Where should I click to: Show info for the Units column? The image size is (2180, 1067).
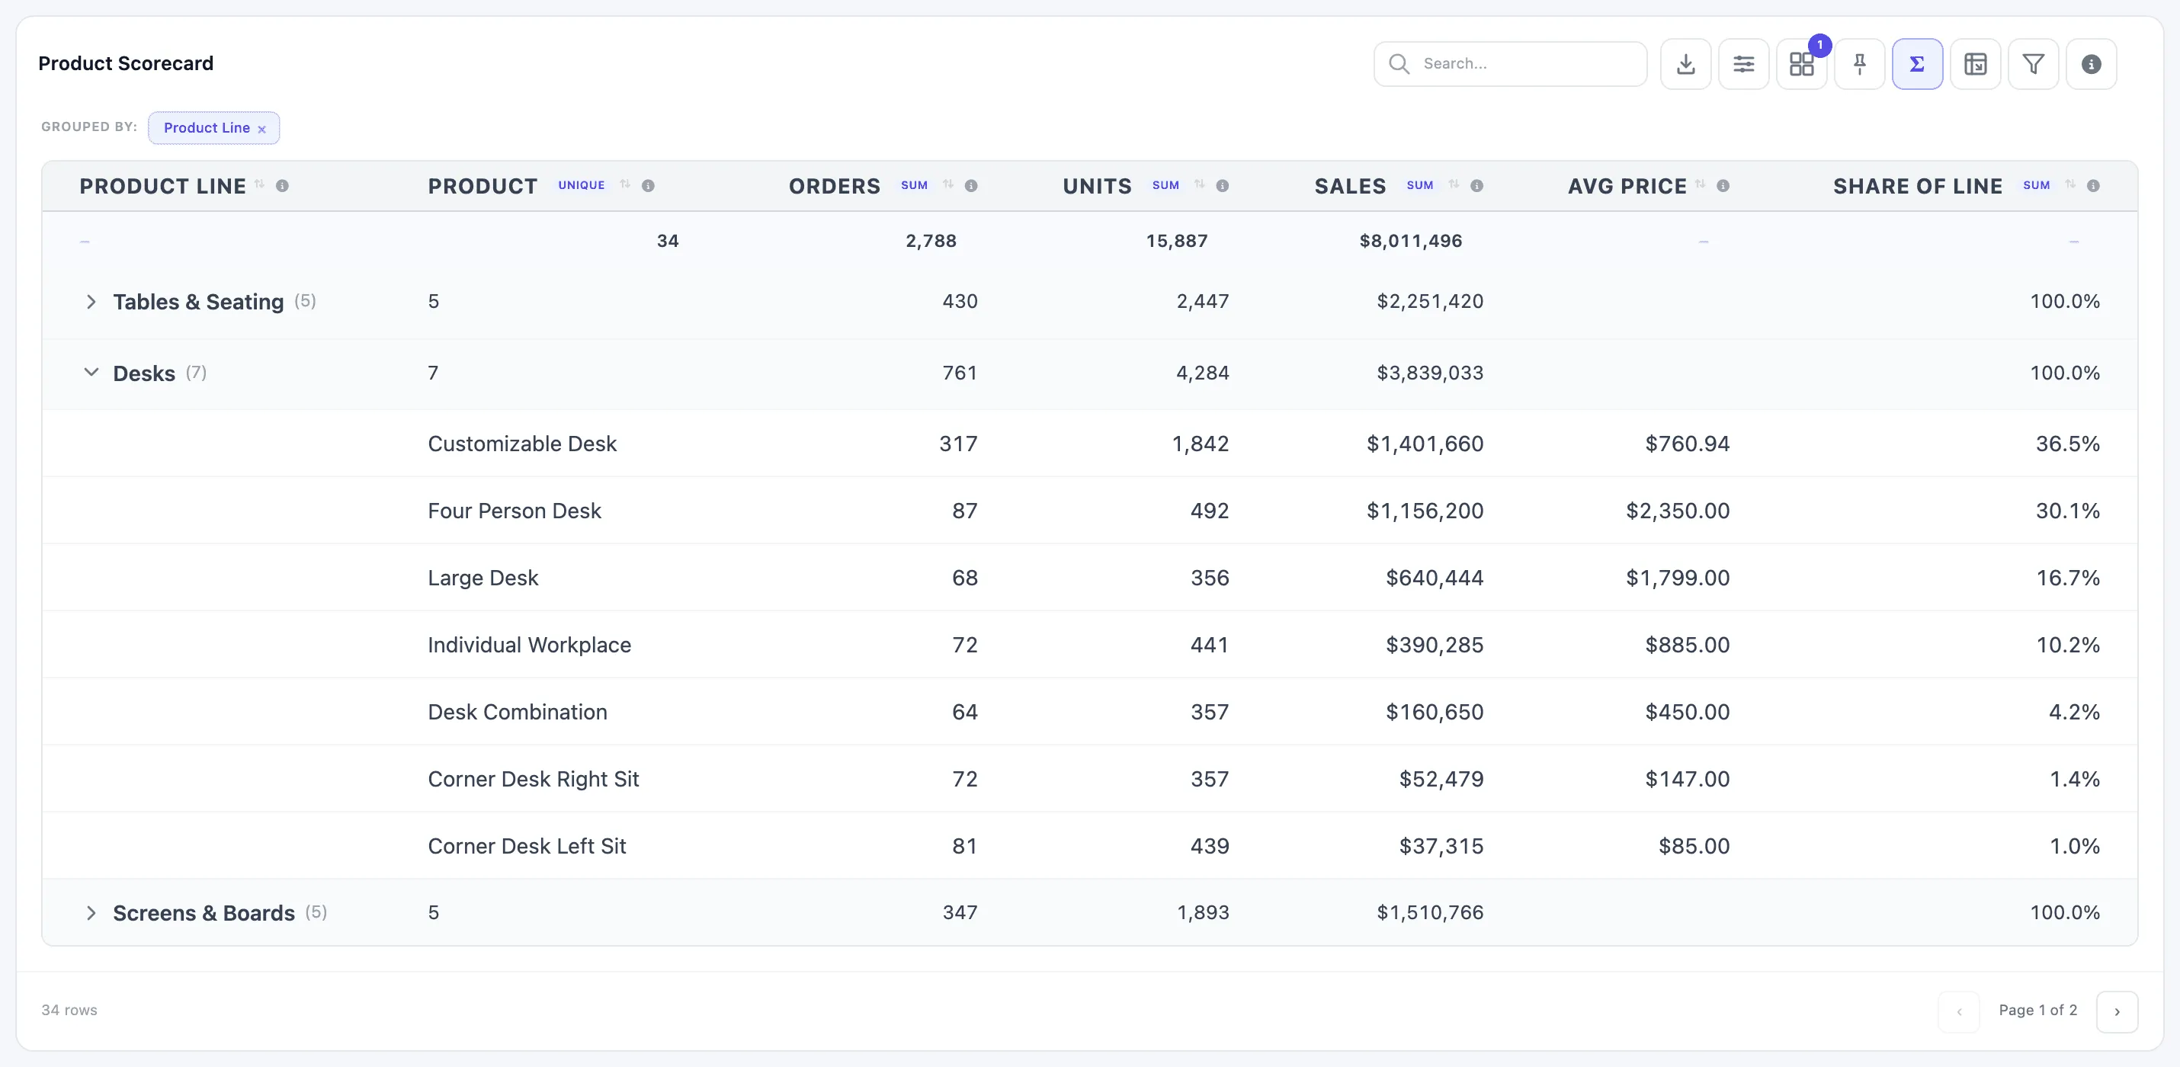point(1222,185)
